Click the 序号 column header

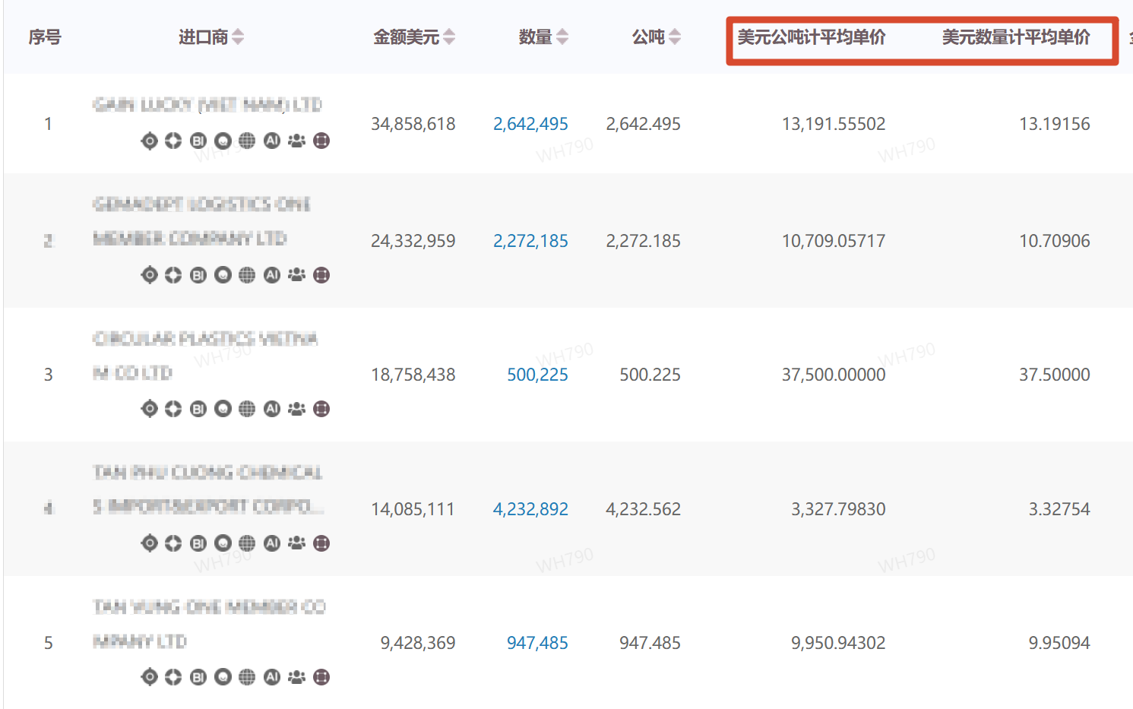tap(45, 37)
